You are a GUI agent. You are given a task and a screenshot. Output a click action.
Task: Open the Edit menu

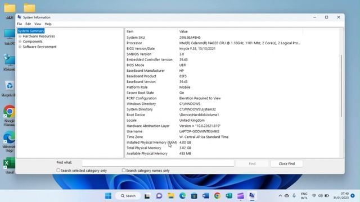click(28, 24)
